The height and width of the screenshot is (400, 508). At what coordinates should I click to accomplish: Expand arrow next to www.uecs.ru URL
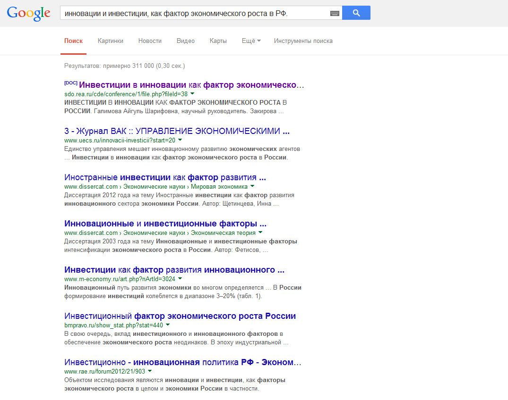(180, 140)
